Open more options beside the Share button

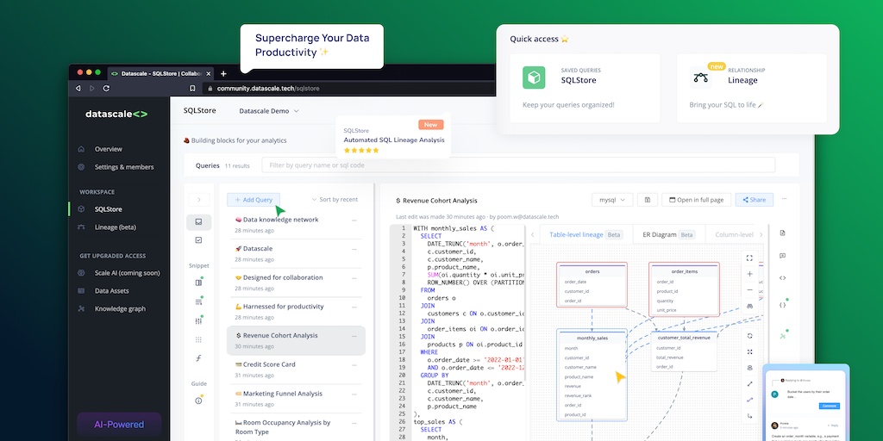[x=784, y=199]
